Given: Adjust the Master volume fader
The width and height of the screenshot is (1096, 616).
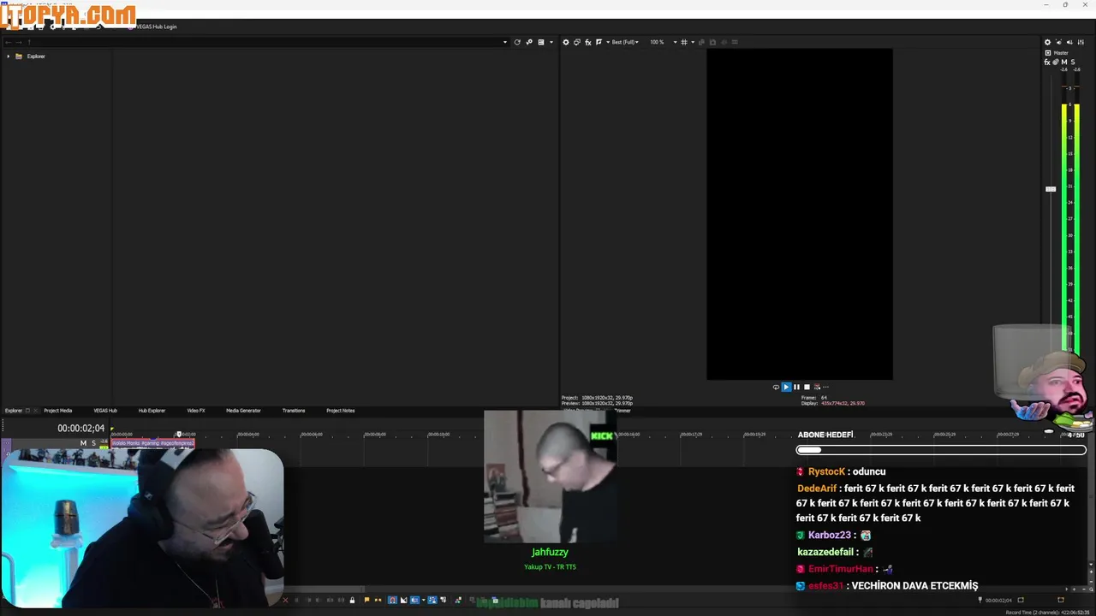Looking at the screenshot, I should point(1051,189).
